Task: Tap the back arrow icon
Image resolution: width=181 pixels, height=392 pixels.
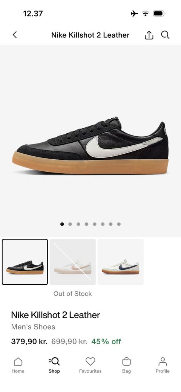Action: tap(15, 35)
